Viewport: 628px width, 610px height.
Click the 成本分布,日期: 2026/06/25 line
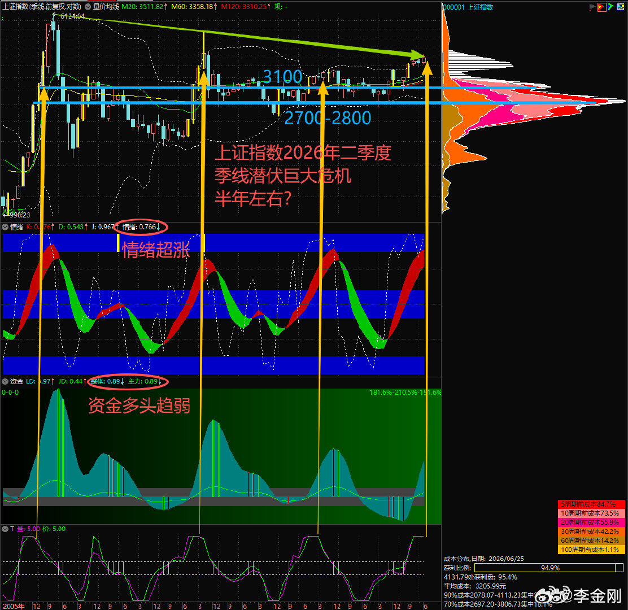(x=483, y=559)
